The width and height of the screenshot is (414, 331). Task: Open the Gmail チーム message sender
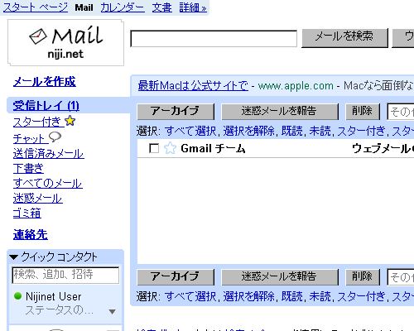point(213,148)
